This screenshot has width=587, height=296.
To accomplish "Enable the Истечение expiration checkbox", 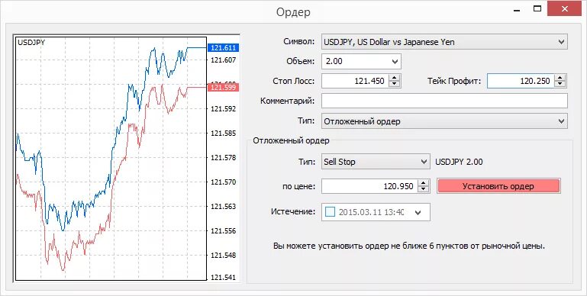I will [x=331, y=212].
